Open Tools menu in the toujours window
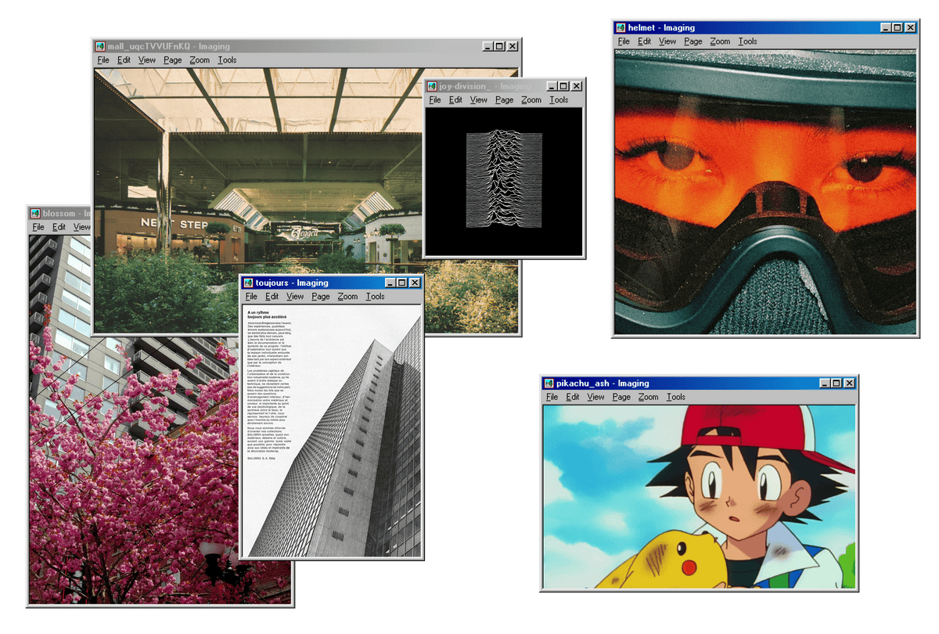This screenshot has height=634, width=939. coord(375,297)
